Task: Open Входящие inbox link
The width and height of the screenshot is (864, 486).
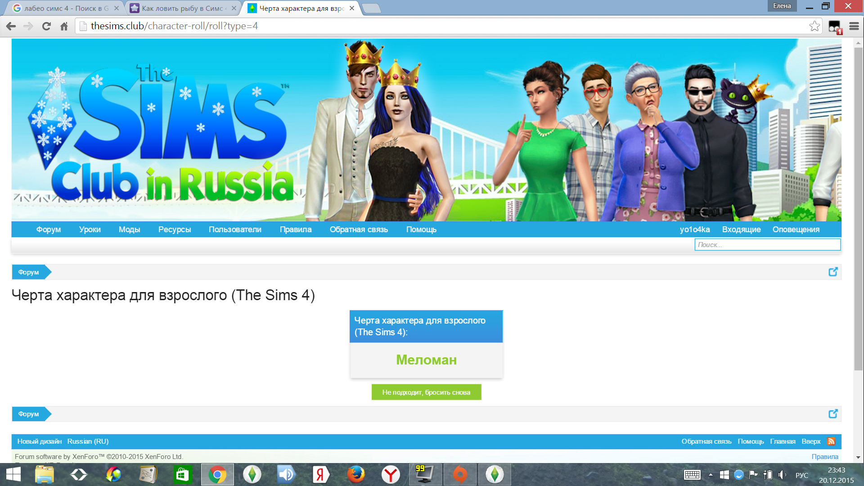Action: pos(742,229)
